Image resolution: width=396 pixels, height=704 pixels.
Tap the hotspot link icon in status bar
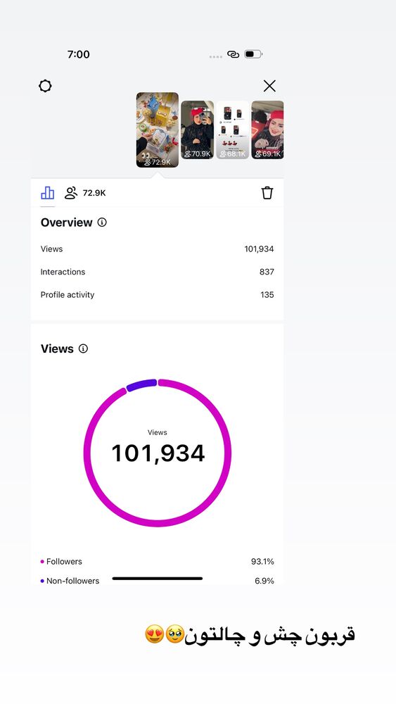tap(234, 54)
